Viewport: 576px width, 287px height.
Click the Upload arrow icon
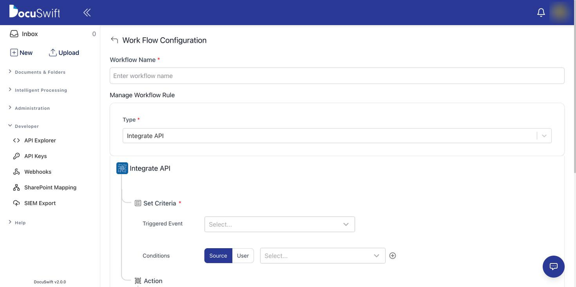click(53, 52)
